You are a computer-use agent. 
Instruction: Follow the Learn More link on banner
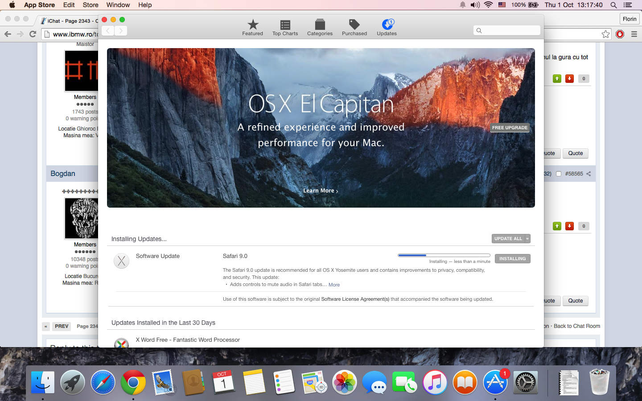click(x=321, y=191)
